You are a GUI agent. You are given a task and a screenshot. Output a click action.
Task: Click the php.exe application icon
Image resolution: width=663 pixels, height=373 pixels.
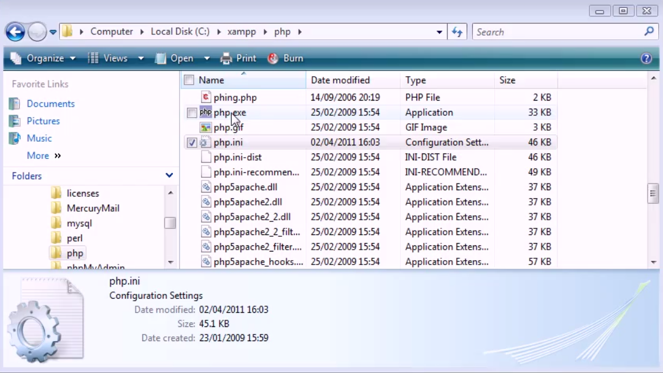pos(205,112)
